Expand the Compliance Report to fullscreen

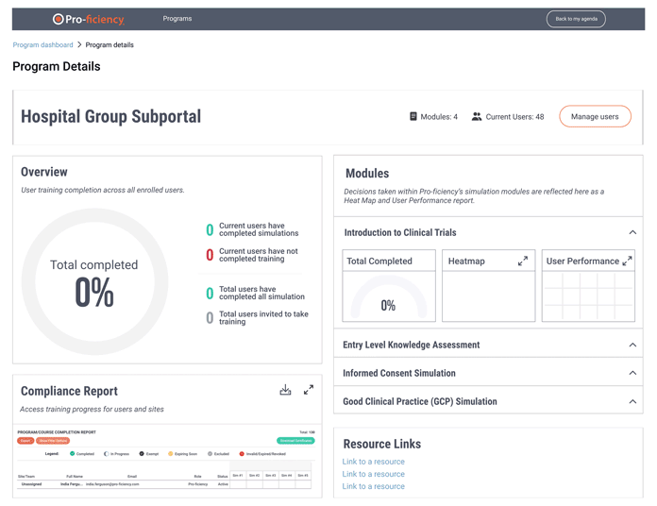[x=309, y=390]
